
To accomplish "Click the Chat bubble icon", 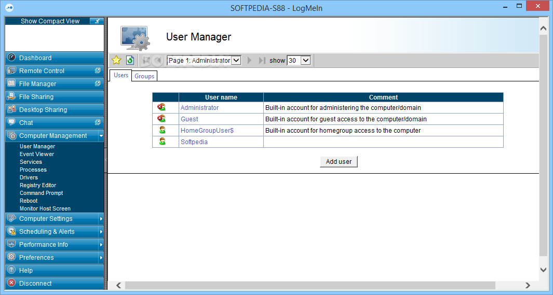I will pos(11,122).
